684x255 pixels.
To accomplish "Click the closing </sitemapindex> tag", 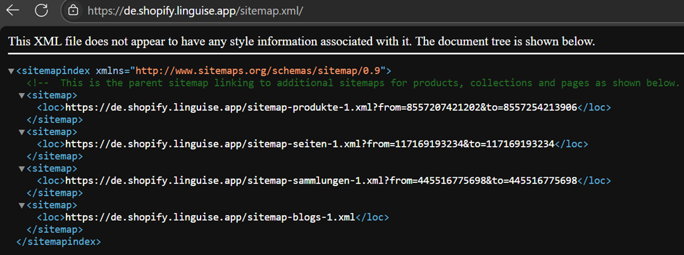I will (58, 240).
